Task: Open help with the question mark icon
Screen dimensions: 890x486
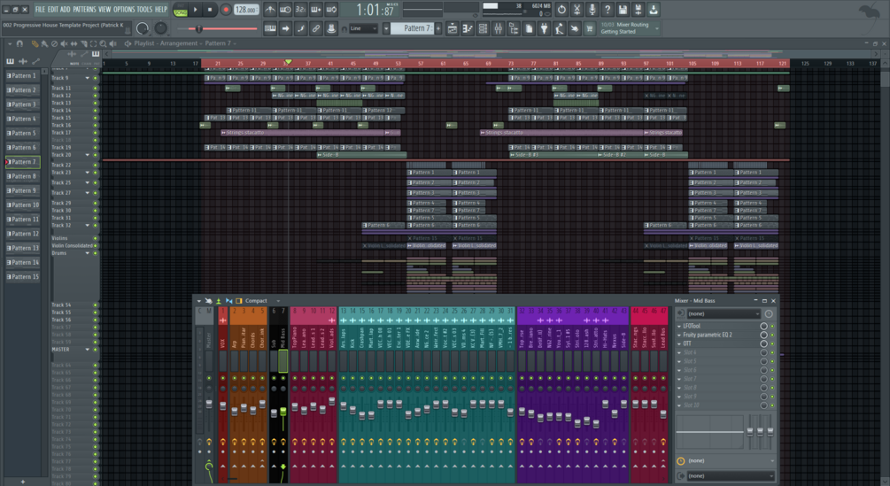Action: (608, 10)
